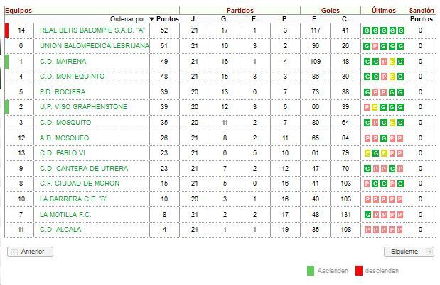The height and width of the screenshot is (285, 440).
Task: Open the C.F. CIUDAD DE MORON link
Action: click(80, 184)
